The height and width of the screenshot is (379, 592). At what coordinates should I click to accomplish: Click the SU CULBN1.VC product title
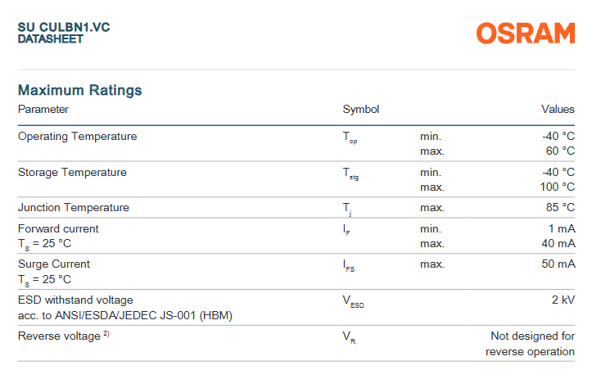point(64,27)
